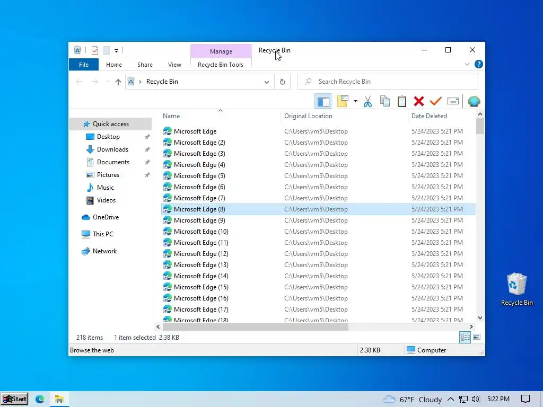This screenshot has height=407, width=543.
Task: Select the Manage contextual tab
Action: (221, 51)
